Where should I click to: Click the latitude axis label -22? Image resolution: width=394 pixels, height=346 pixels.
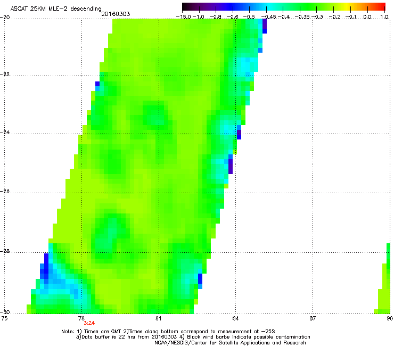[5, 75]
